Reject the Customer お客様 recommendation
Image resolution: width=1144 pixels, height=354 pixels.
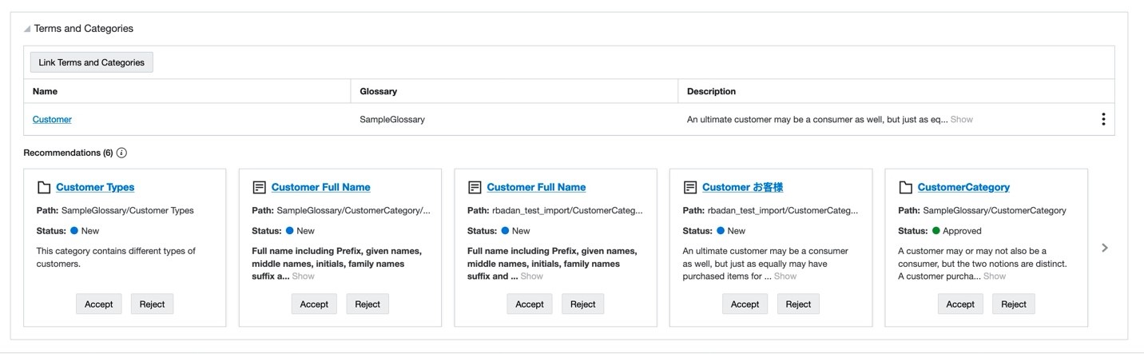(798, 304)
